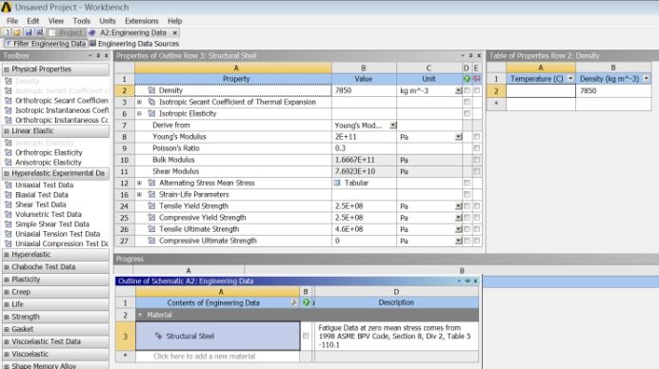Collapse the Physical Properties toolbox group

tap(7, 69)
